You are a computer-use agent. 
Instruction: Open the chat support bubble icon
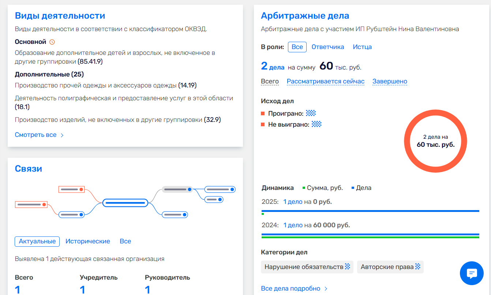click(472, 273)
